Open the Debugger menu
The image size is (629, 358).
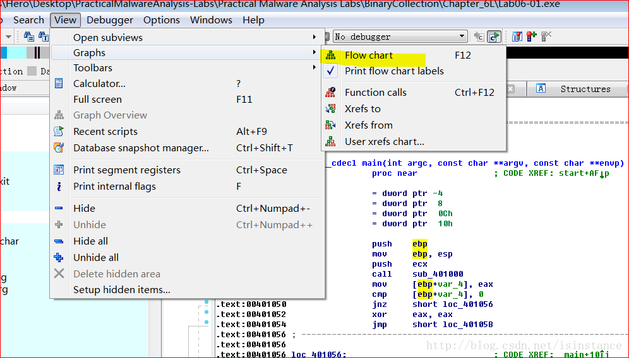coord(110,20)
